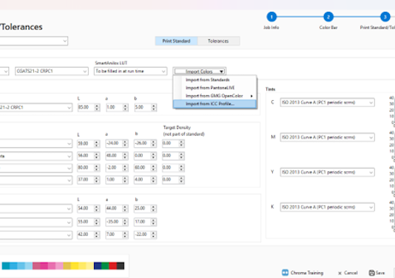Select the dark blue color bar patch

pyautogui.click(x=98, y=266)
